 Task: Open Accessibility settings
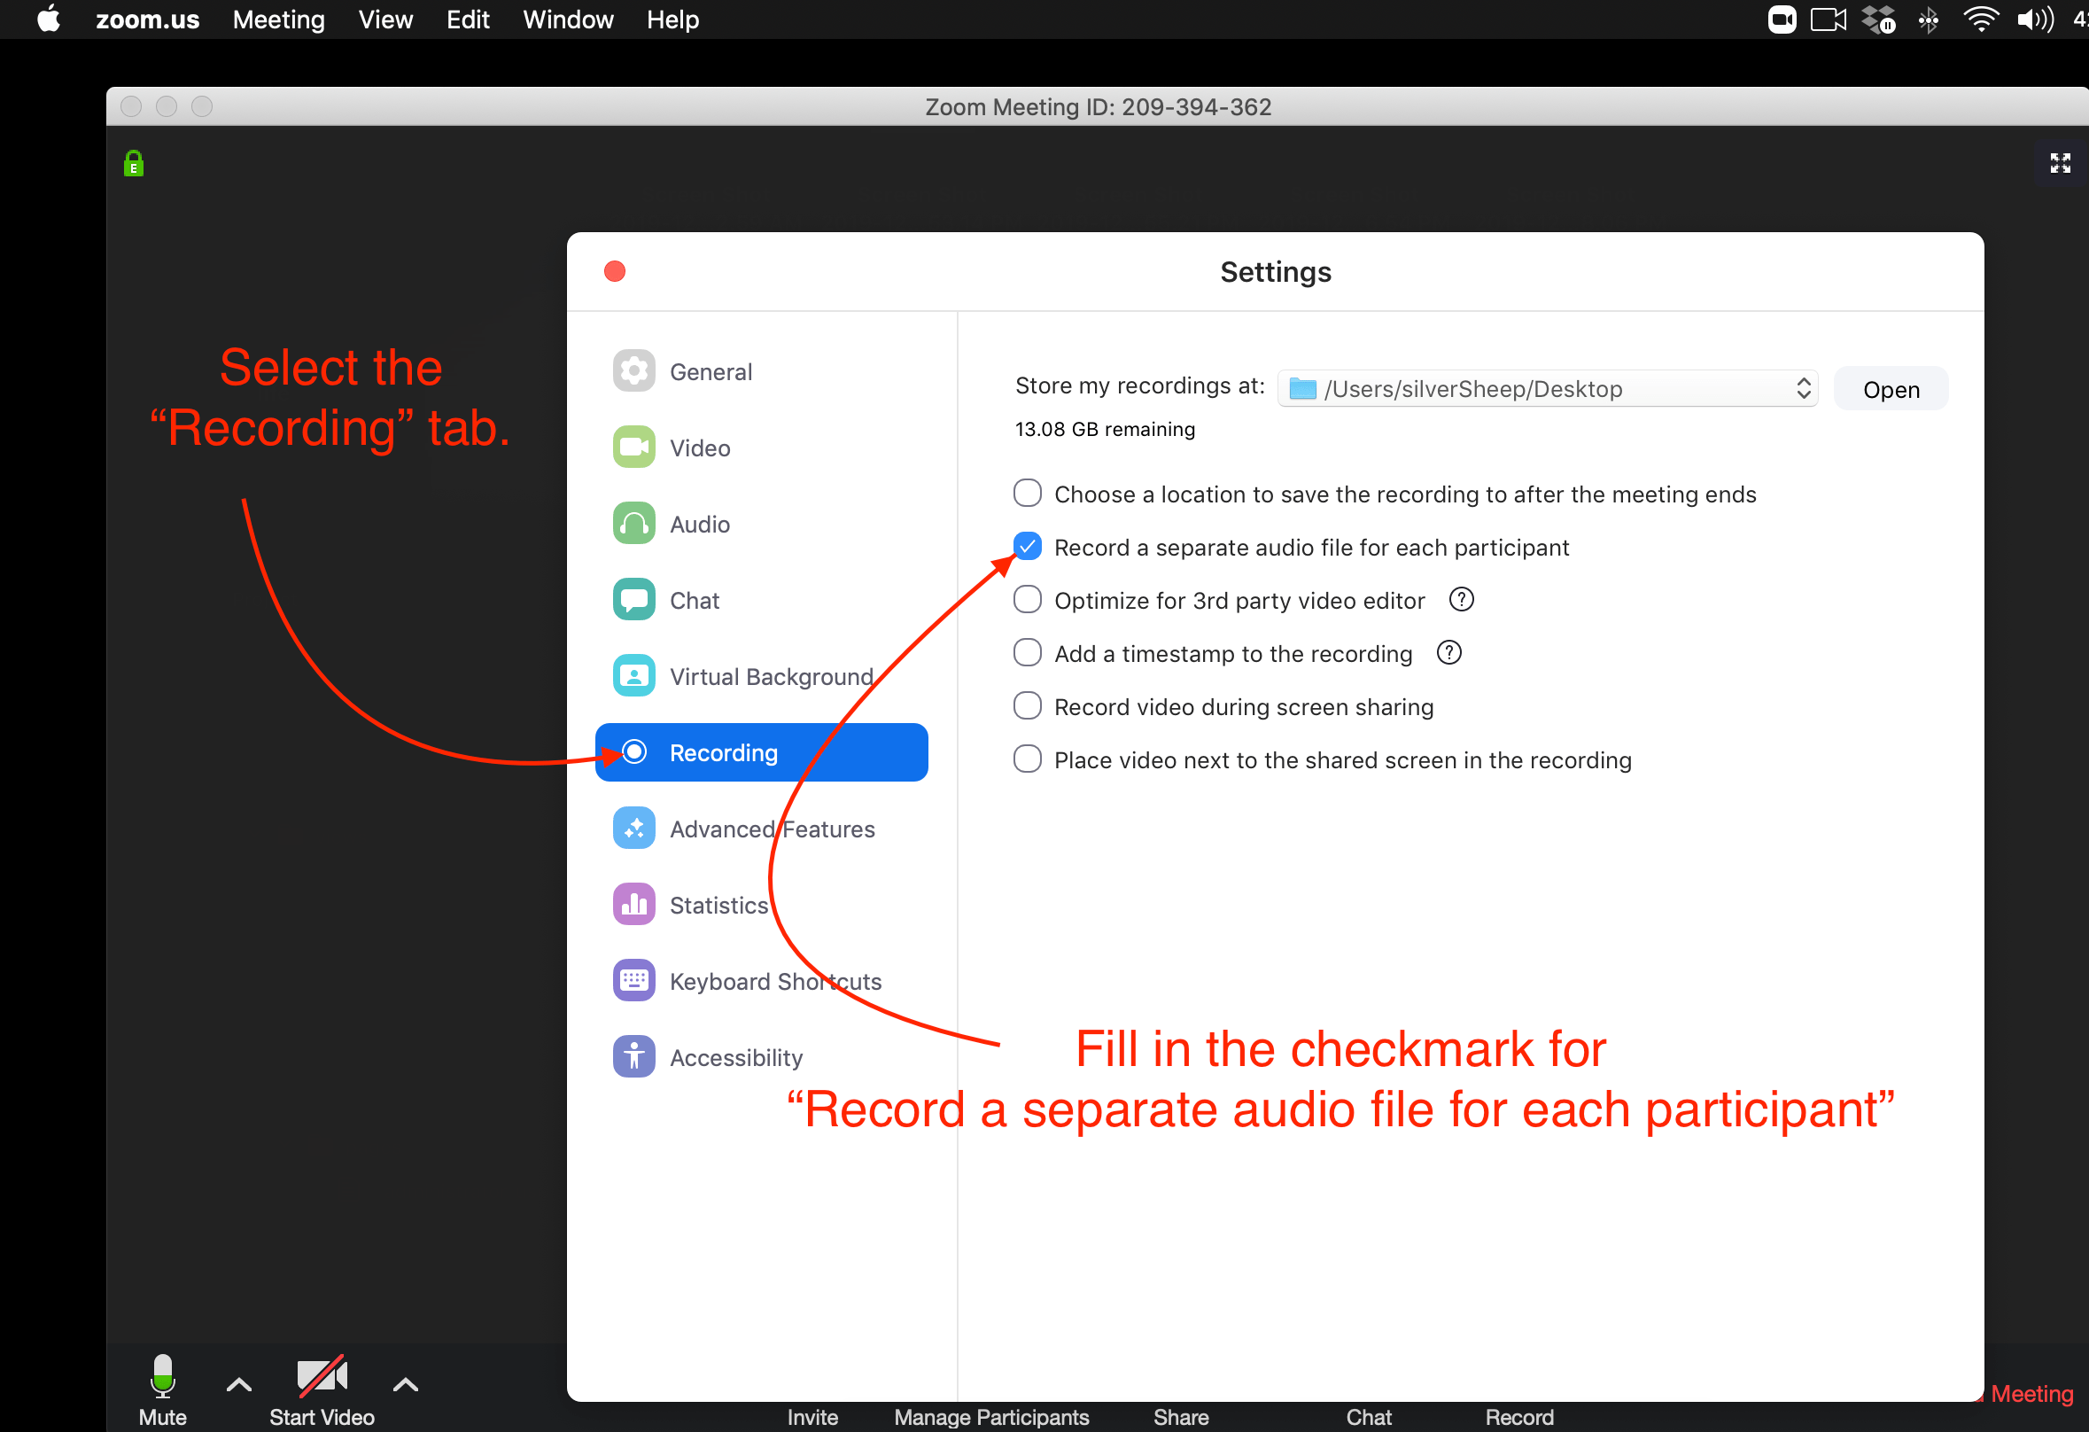[x=735, y=1056]
